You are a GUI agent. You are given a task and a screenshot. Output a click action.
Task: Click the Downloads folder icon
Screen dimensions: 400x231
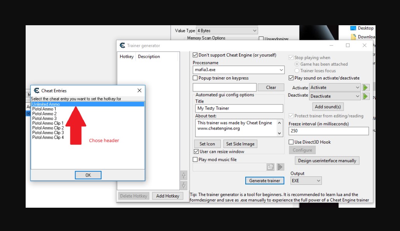tap(353, 37)
